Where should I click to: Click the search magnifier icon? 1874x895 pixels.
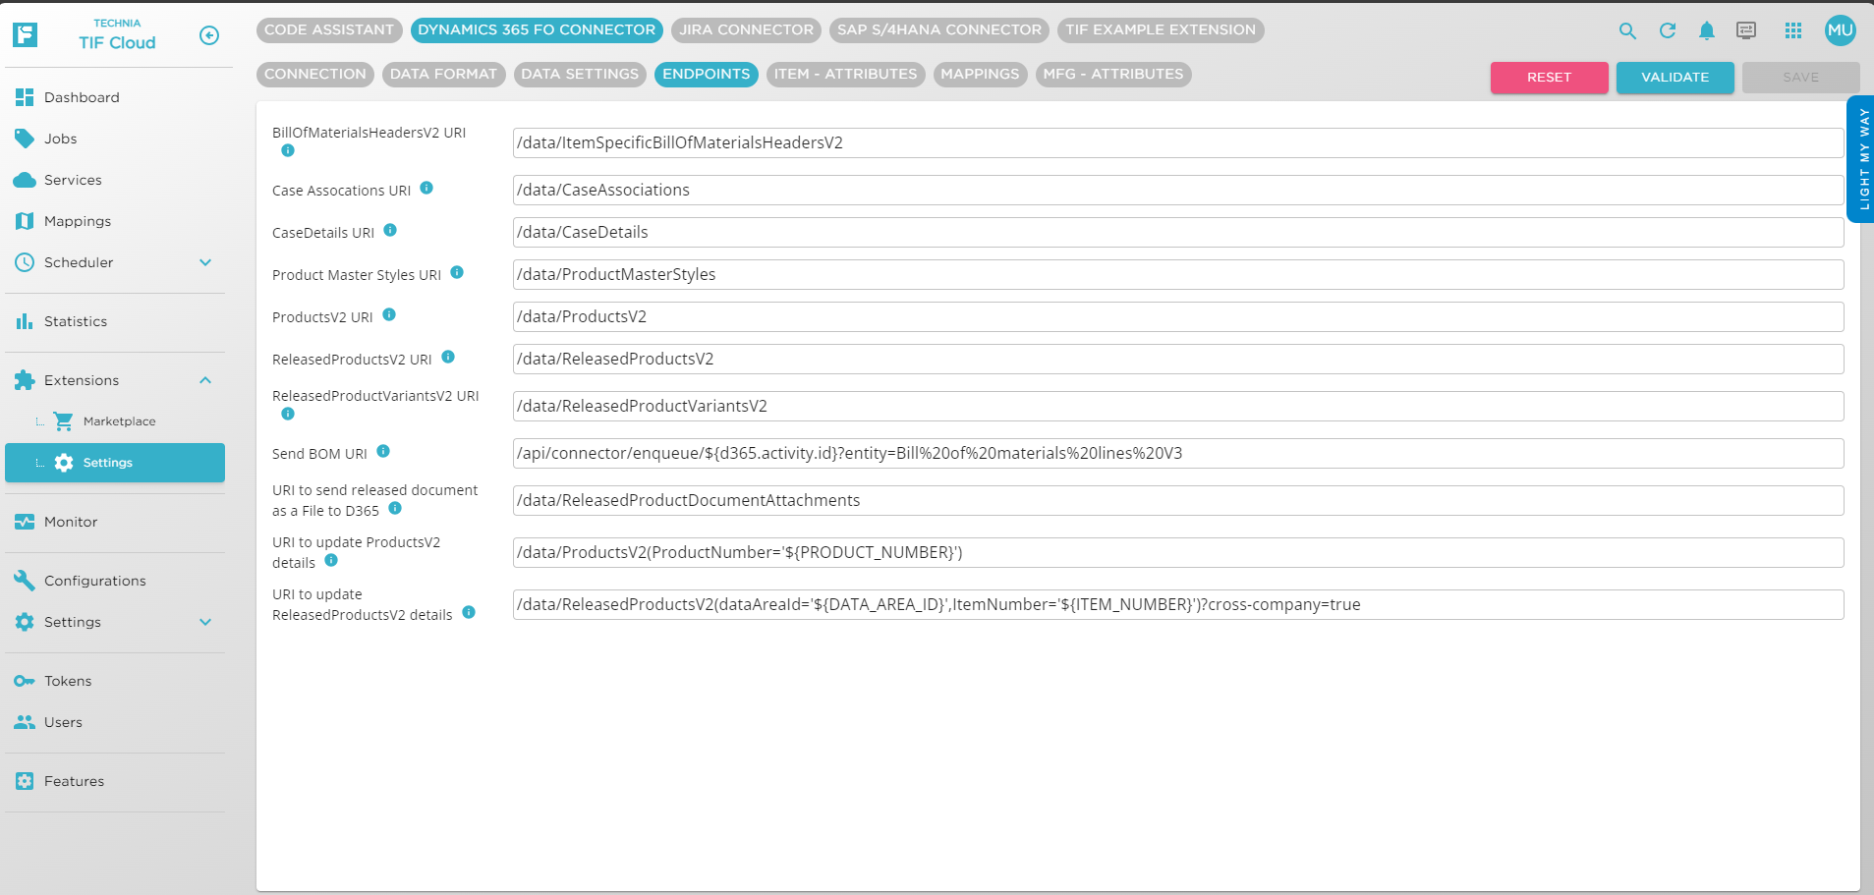(1627, 30)
